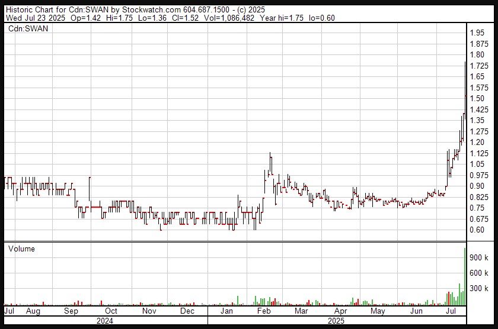Select the 2025 year label below months
This screenshot has height=329, width=498.
(336, 321)
